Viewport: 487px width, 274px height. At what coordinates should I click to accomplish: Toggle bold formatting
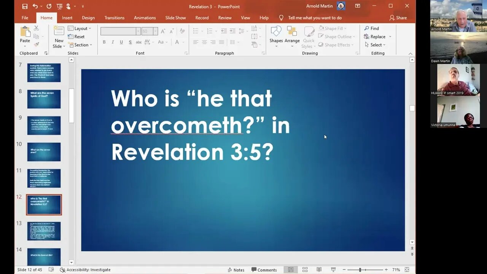pyautogui.click(x=104, y=42)
